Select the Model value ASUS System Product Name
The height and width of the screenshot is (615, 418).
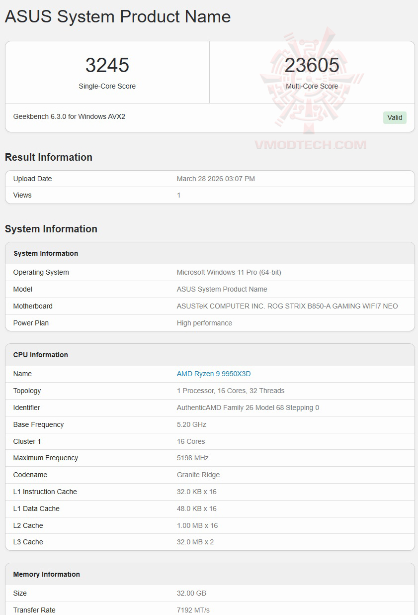point(222,289)
